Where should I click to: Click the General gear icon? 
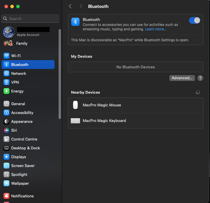(6, 104)
